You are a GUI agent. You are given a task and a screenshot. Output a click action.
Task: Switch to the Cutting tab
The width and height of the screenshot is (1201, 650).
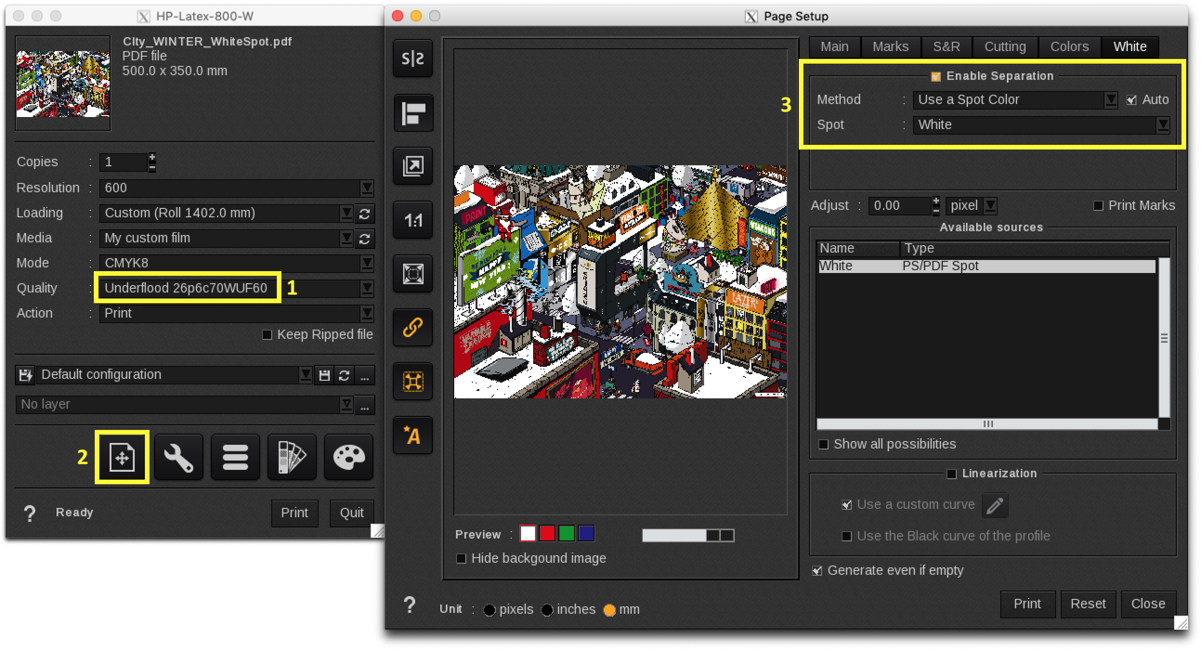1005,46
